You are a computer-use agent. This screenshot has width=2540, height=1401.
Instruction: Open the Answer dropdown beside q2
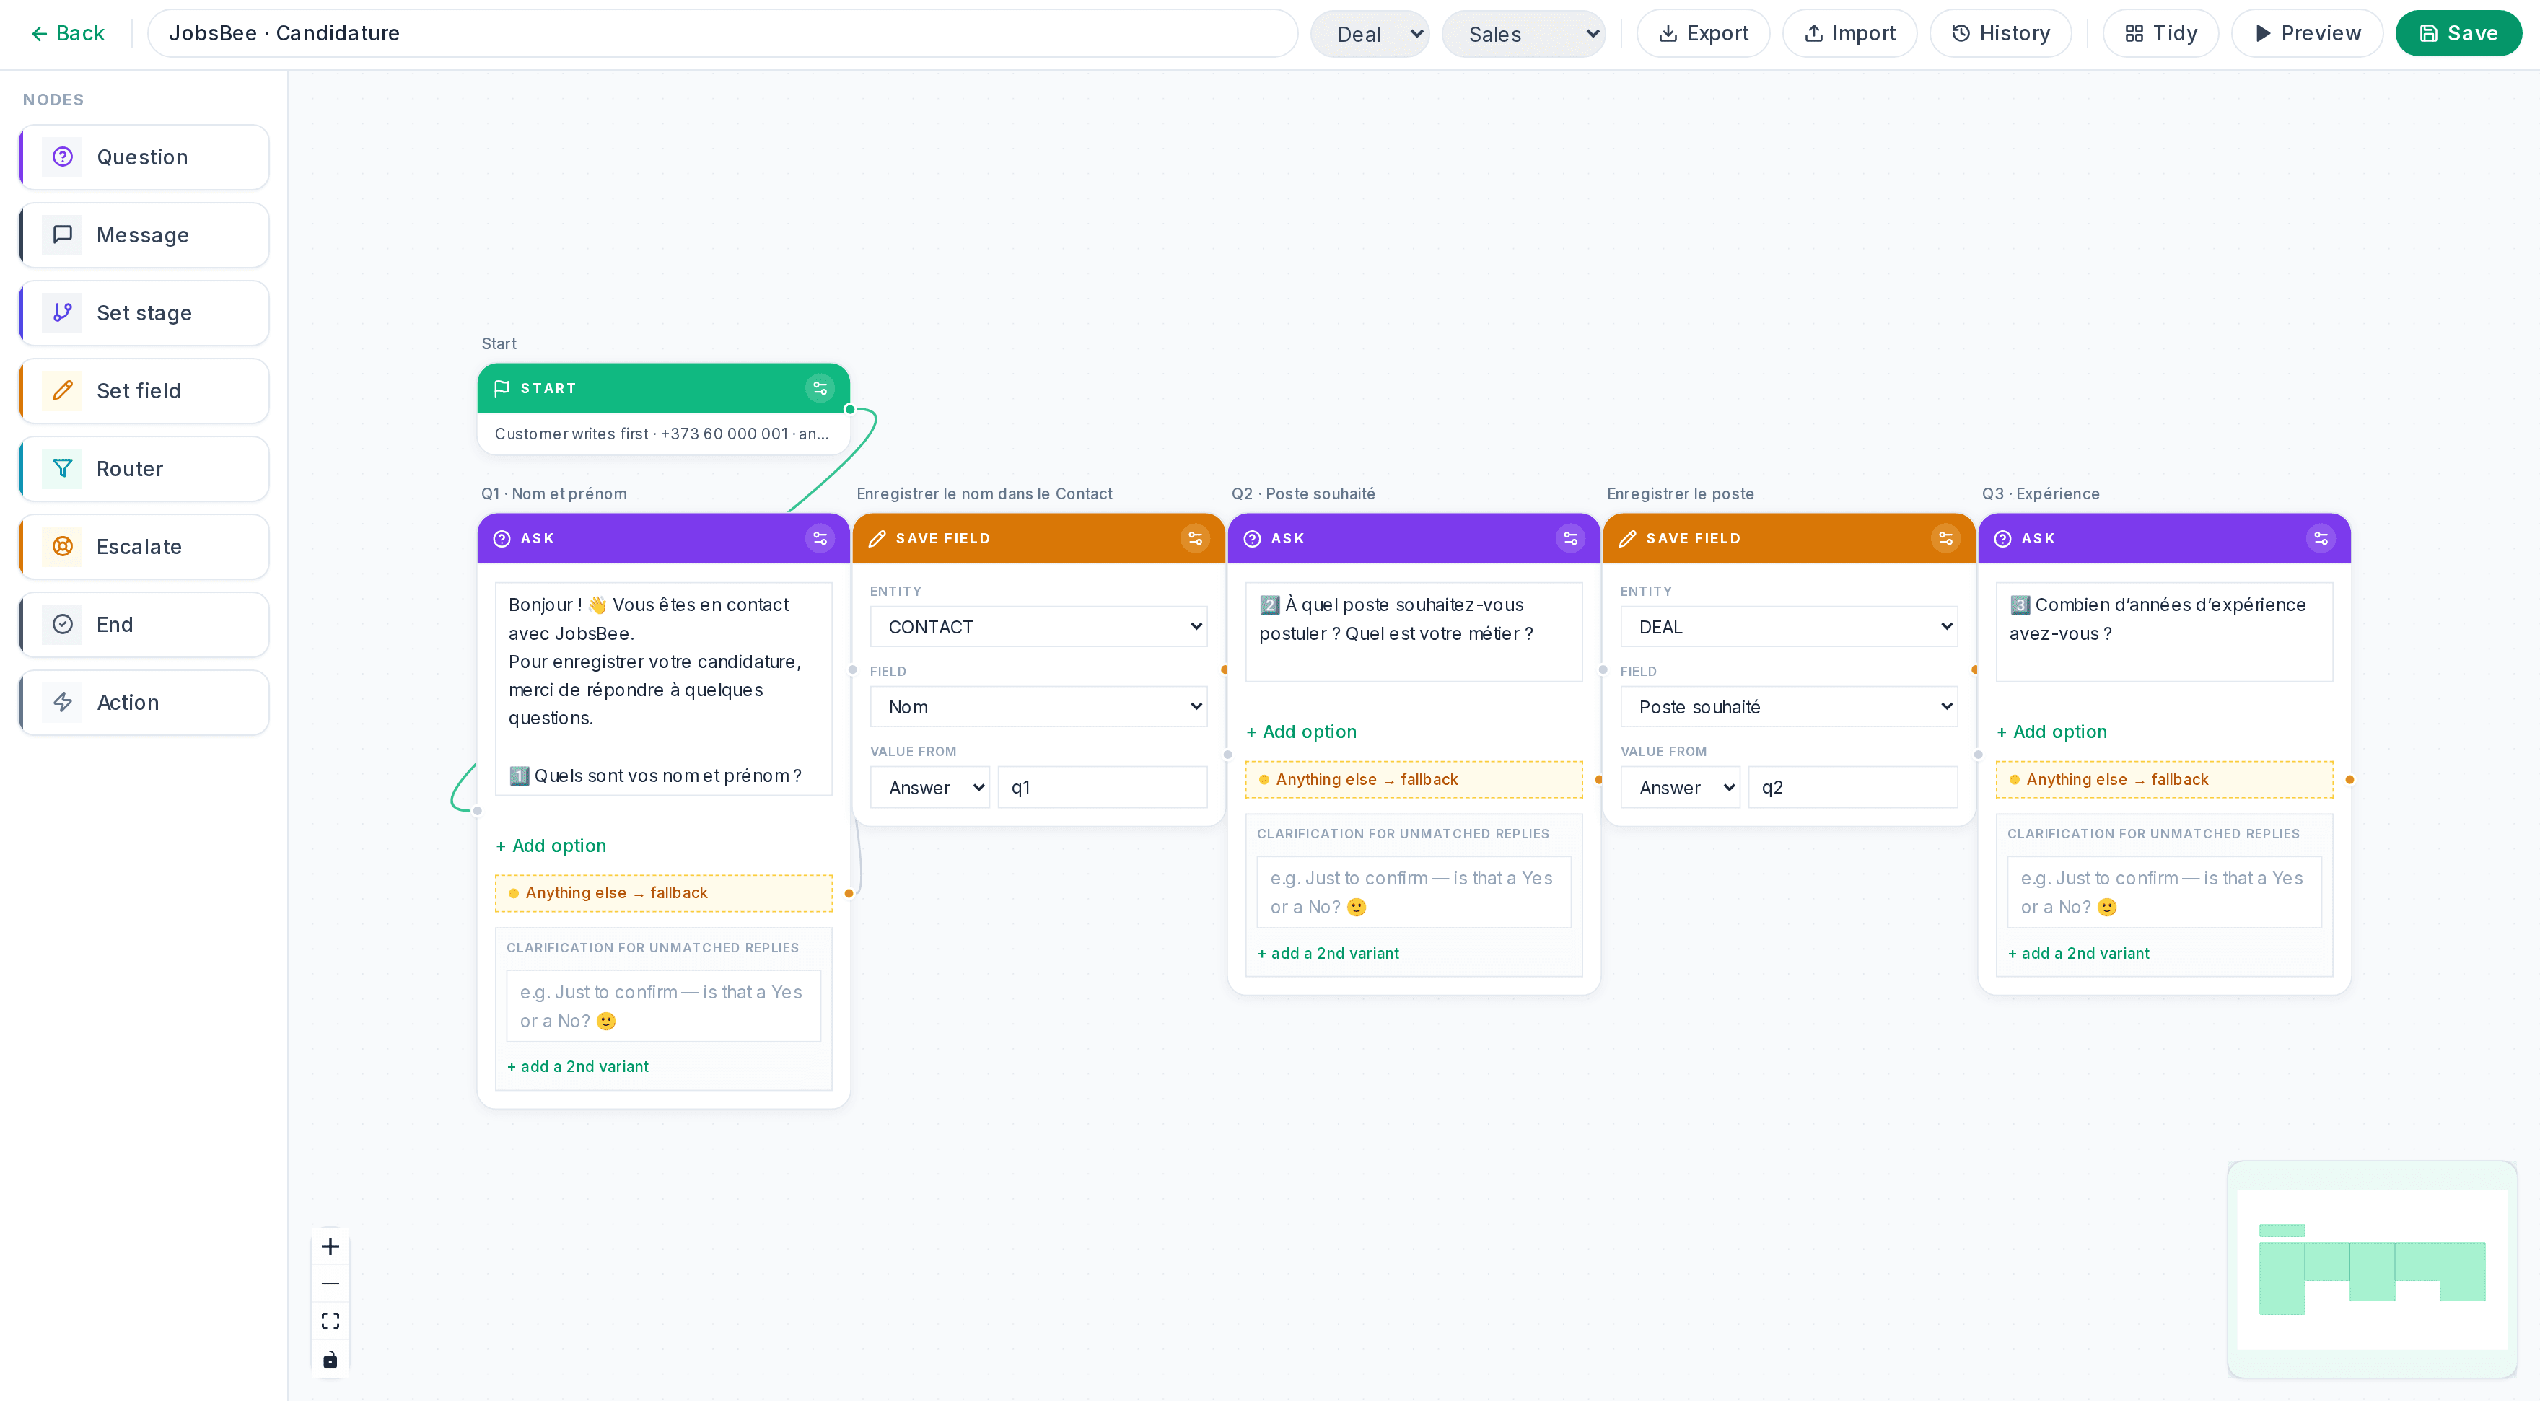pyautogui.click(x=1680, y=788)
